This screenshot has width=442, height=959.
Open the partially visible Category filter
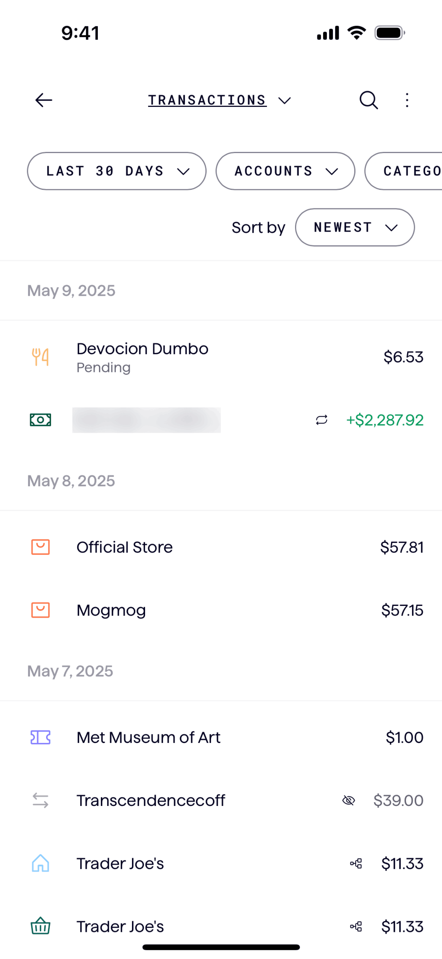409,171
